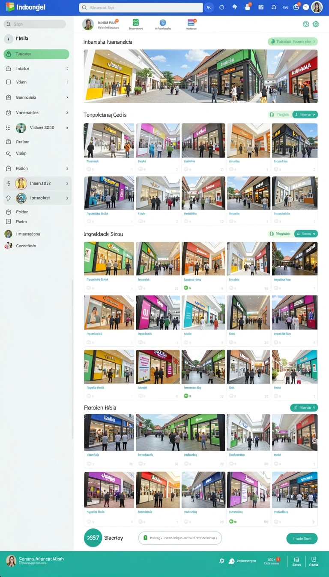Screen dimensions: 329x577
Task: Click the pill-shaped input field at page bottom
Action: pos(180,538)
